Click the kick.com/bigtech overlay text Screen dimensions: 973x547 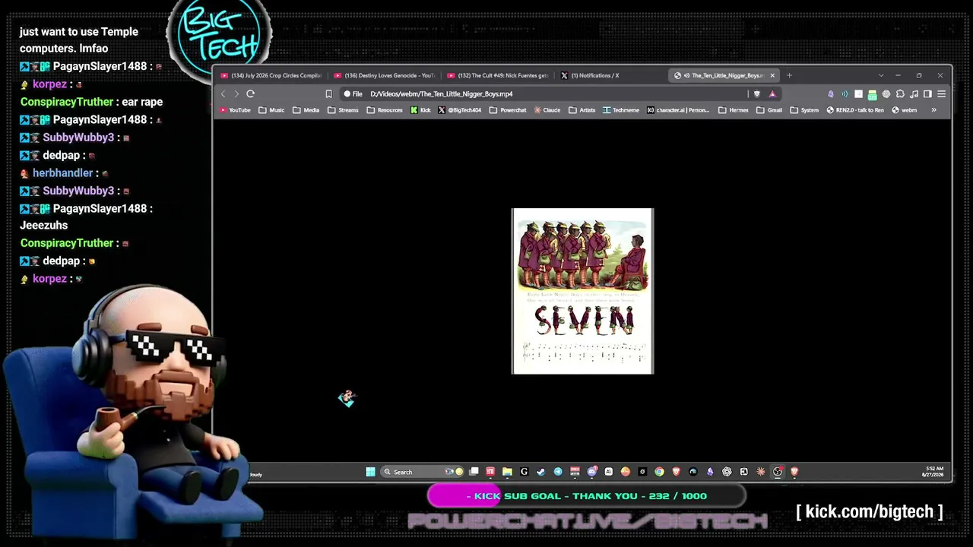[x=870, y=512]
